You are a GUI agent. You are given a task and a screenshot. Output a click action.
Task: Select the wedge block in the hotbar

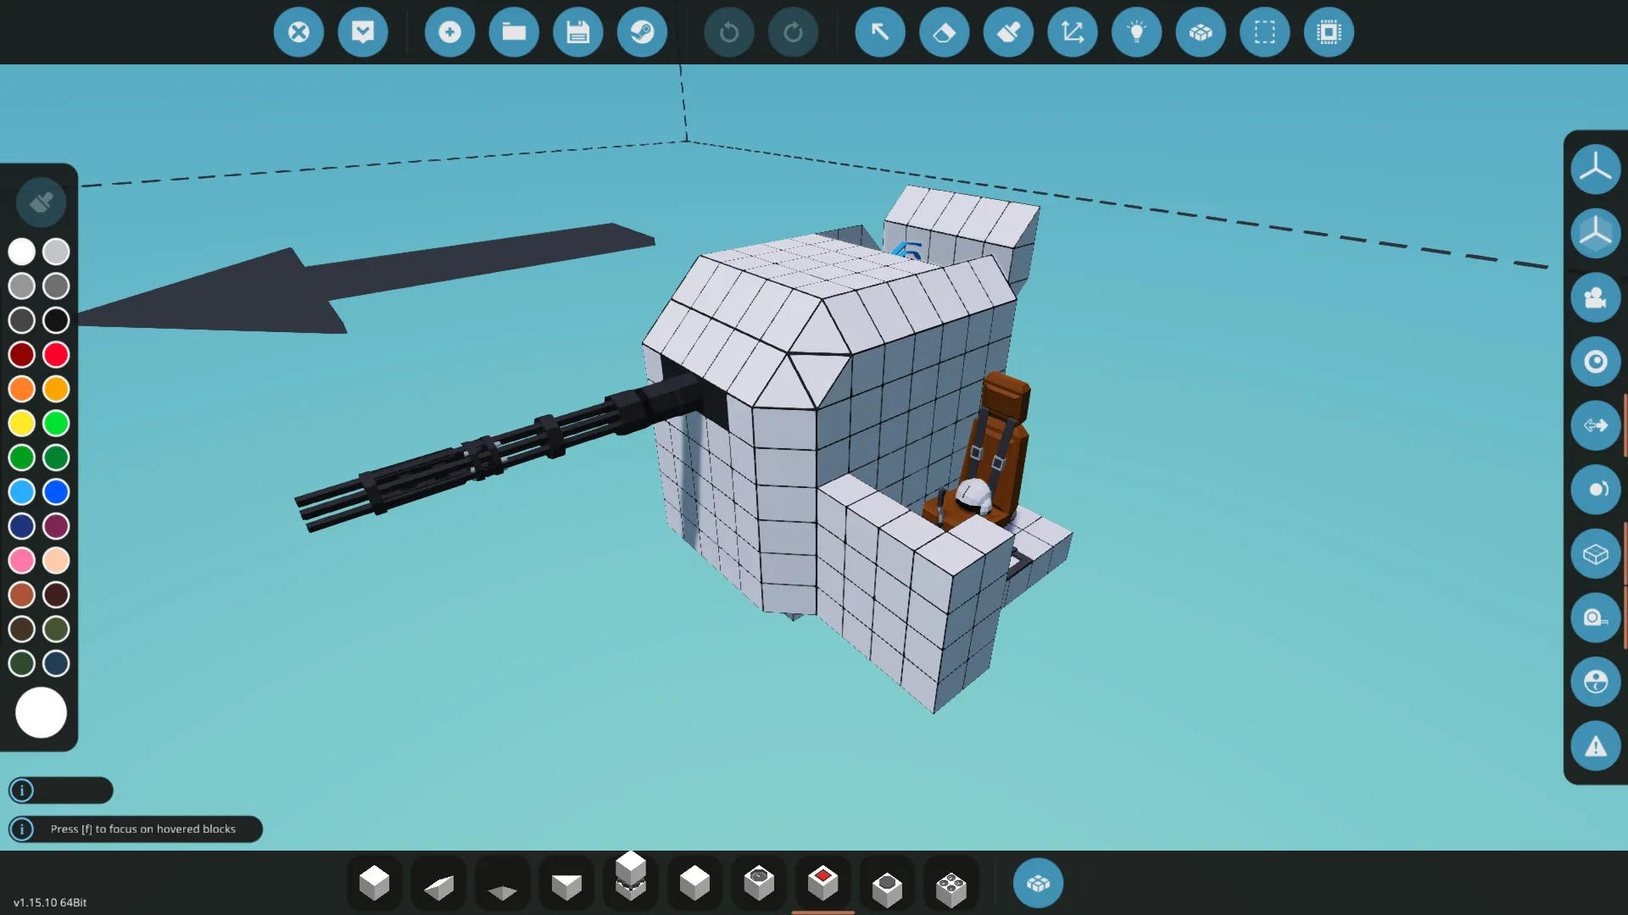point(438,885)
